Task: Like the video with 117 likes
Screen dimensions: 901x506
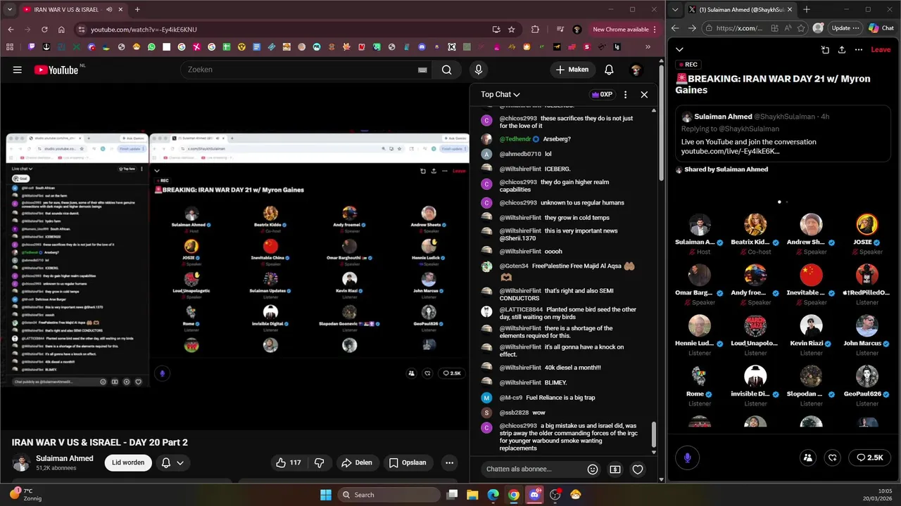Action: pyautogui.click(x=289, y=462)
